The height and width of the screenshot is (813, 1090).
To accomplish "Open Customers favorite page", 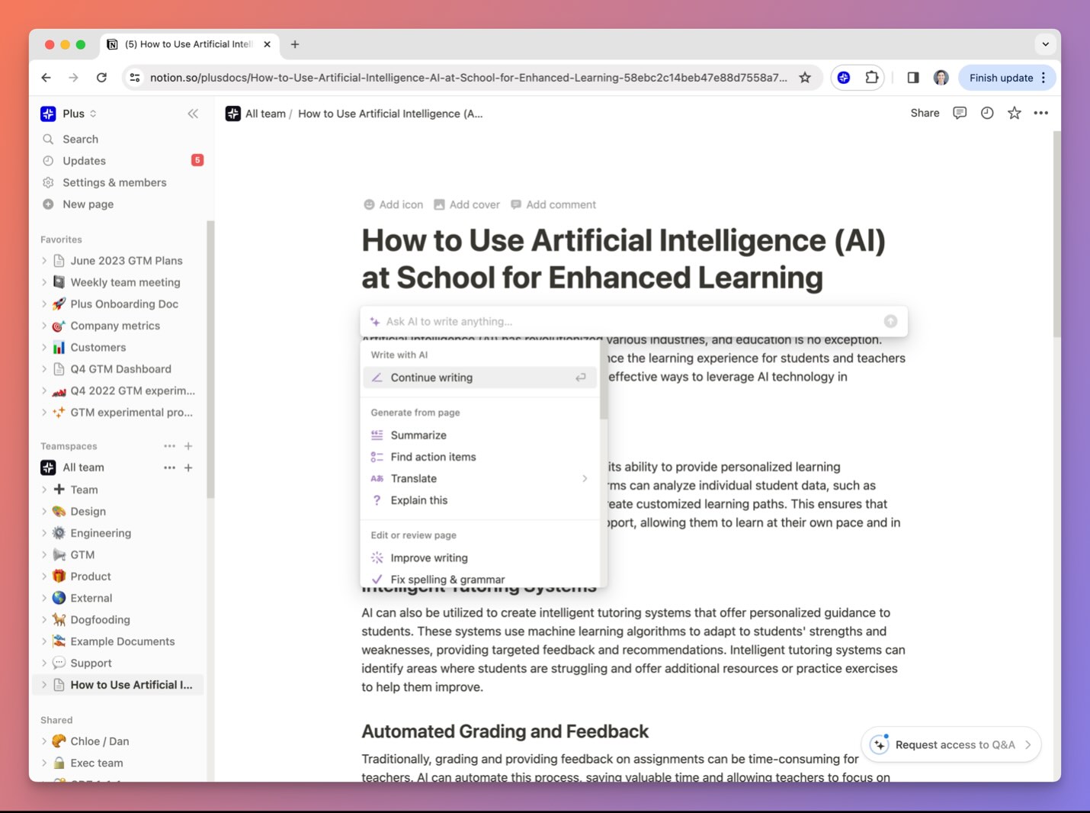I will [x=98, y=347].
